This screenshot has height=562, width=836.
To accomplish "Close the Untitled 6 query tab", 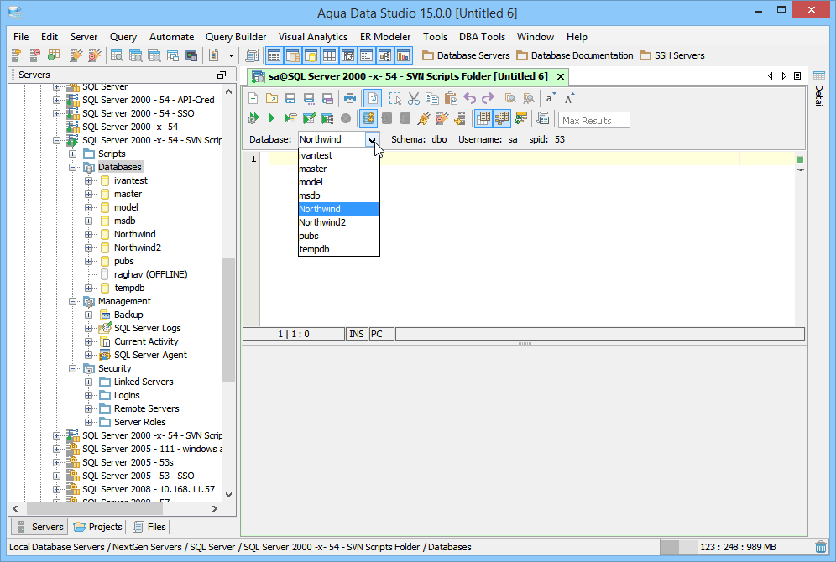I will coord(561,76).
